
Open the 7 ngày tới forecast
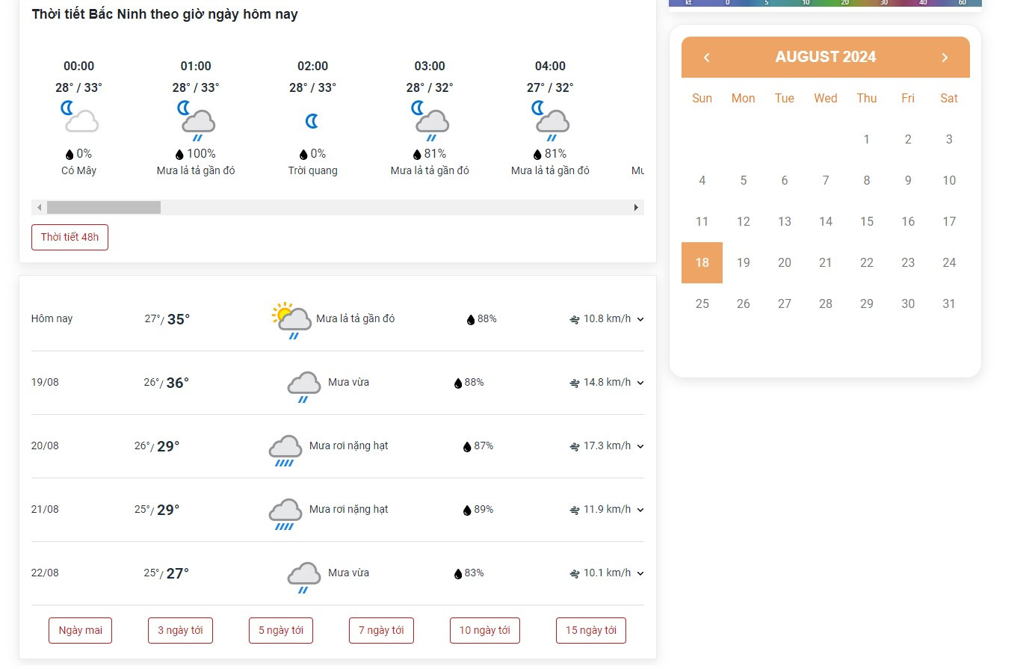(x=381, y=630)
